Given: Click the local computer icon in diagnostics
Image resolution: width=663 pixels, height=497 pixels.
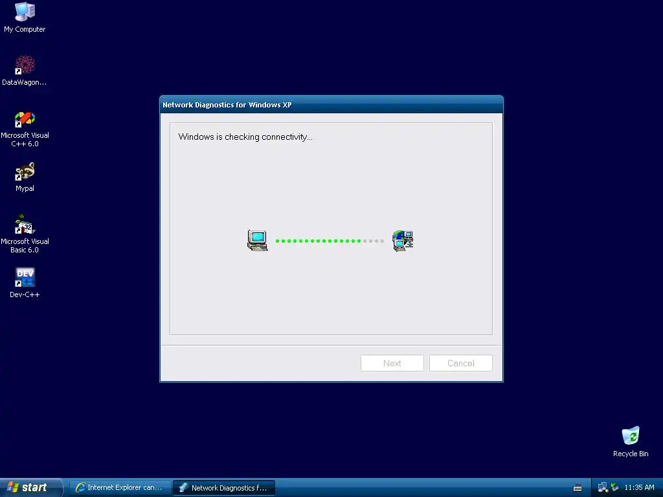Looking at the screenshot, I should click(258, 241).
